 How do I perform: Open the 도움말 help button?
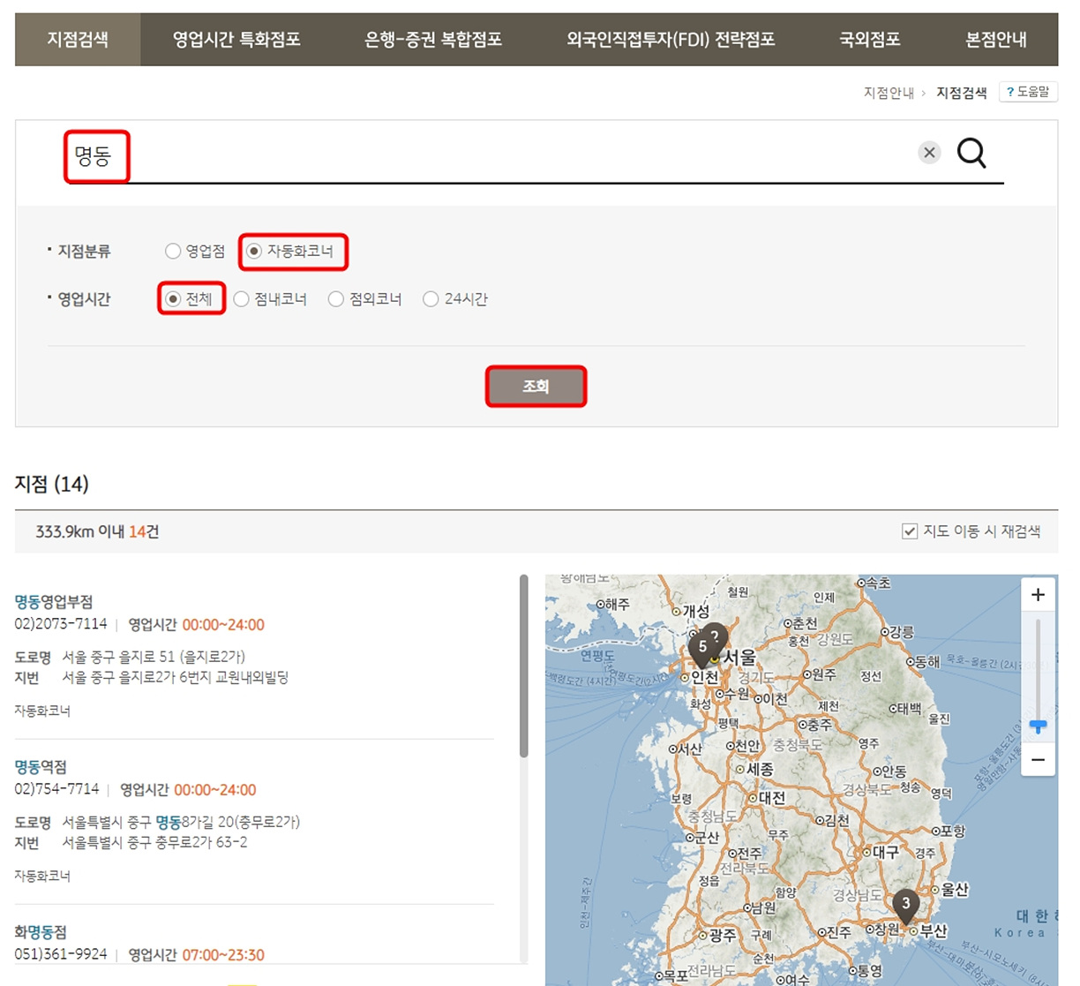(1028, 92)
